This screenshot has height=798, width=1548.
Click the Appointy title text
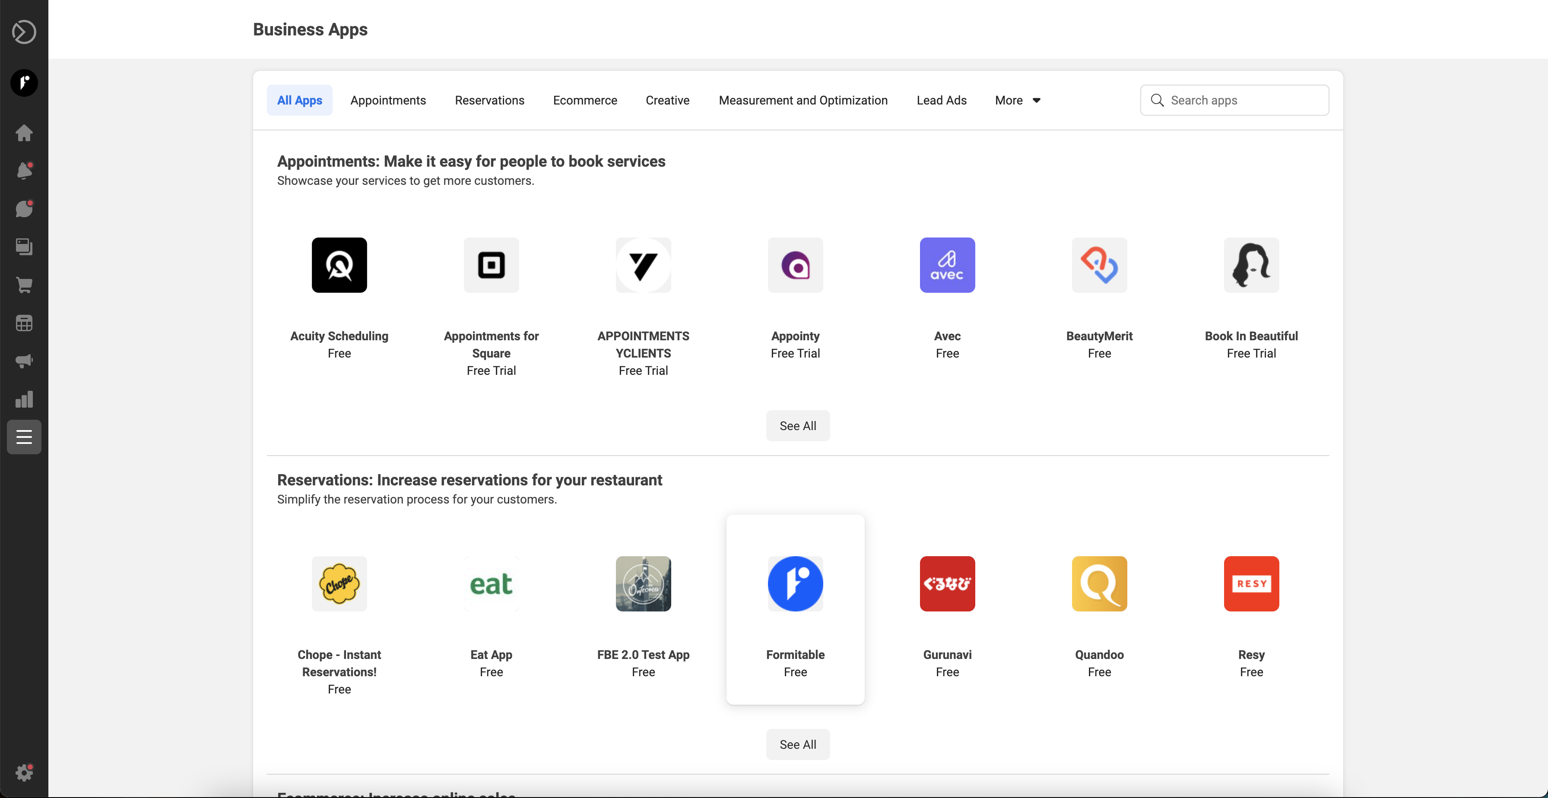coord(795,336)
